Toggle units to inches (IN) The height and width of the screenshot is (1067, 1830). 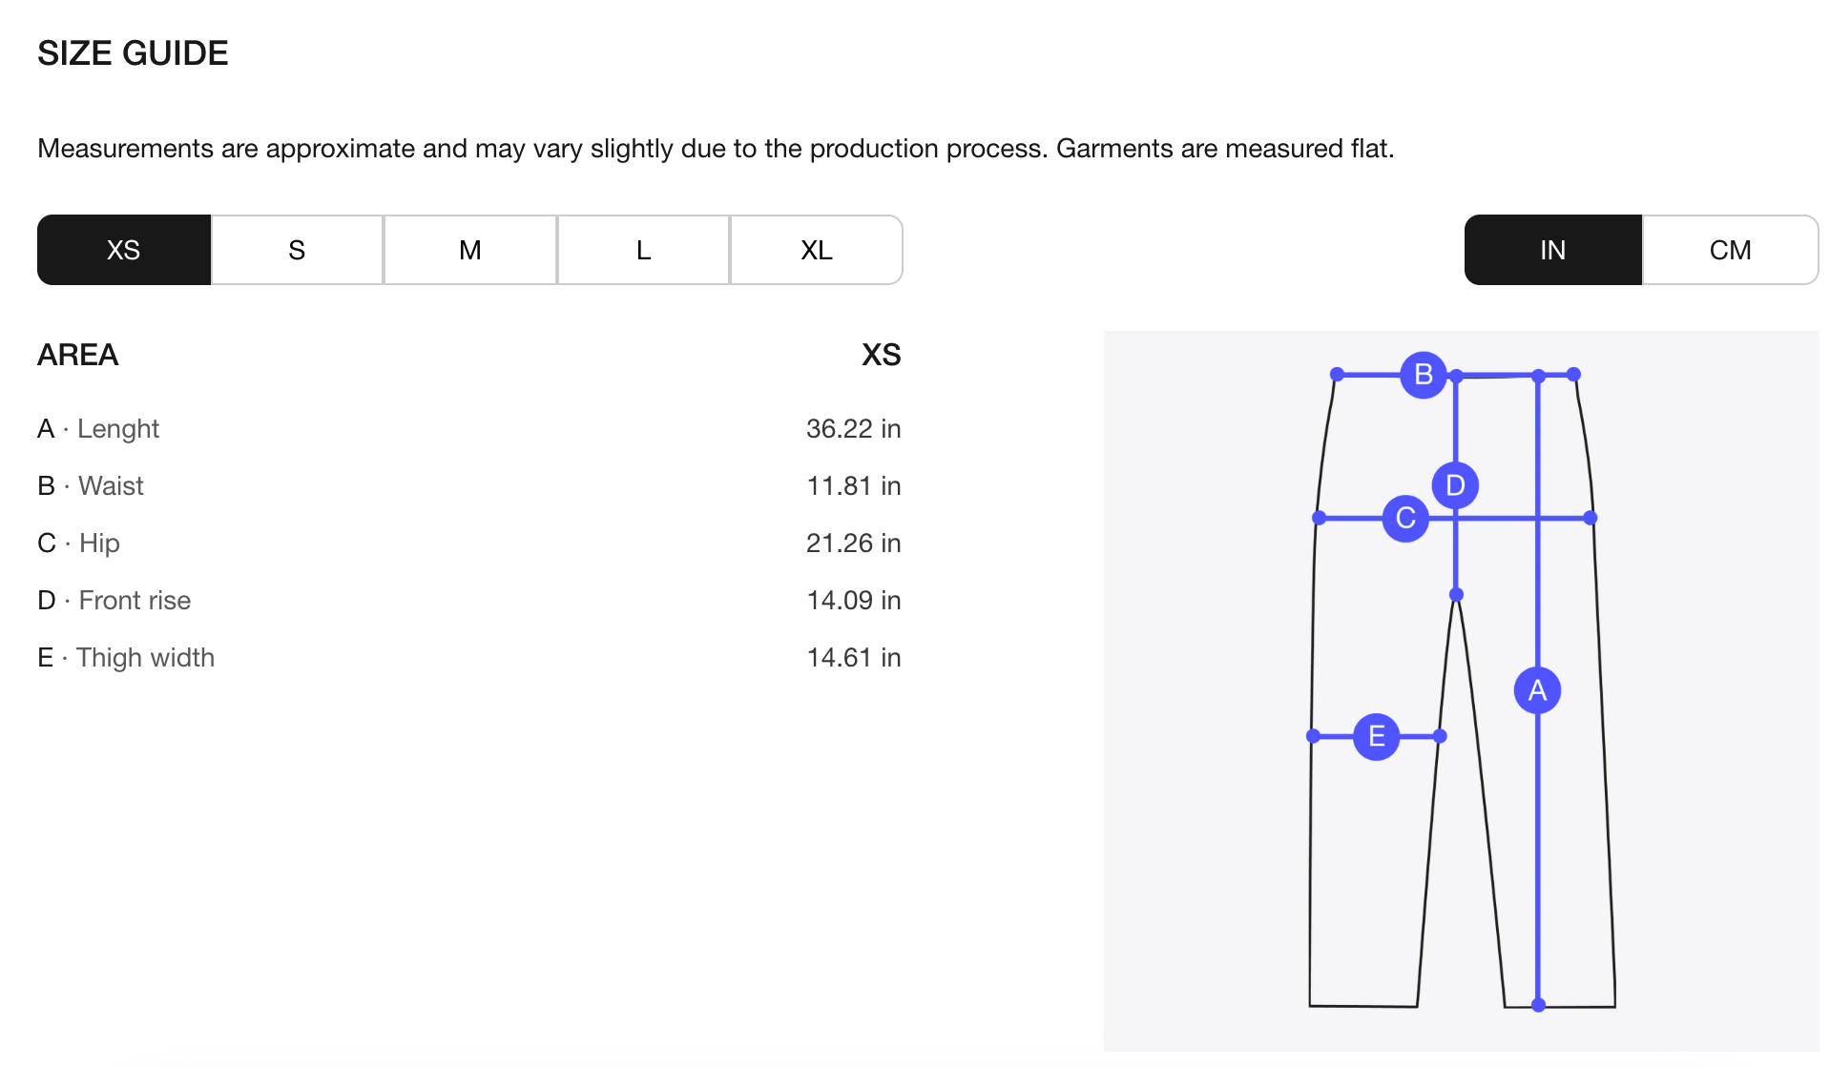1552,250
